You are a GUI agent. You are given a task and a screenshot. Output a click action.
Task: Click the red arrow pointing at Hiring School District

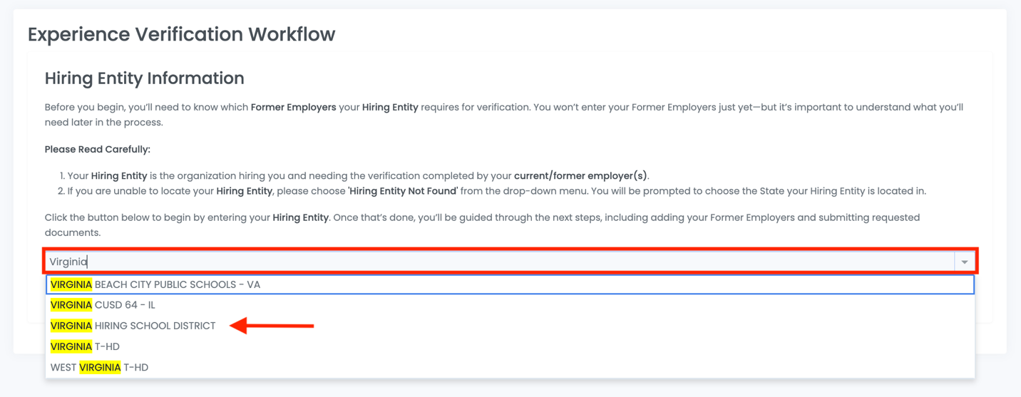272,326
